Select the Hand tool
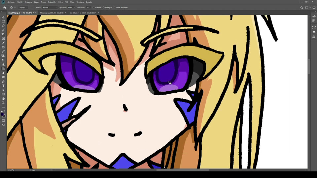 (3, 99)
